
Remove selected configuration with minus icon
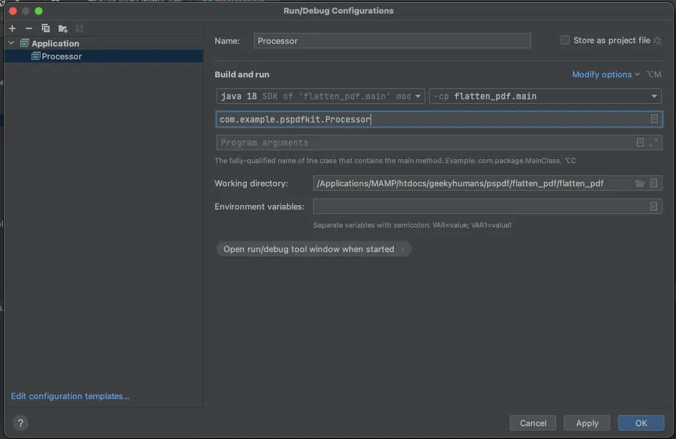pyautogui.click(x=29, y=28)
